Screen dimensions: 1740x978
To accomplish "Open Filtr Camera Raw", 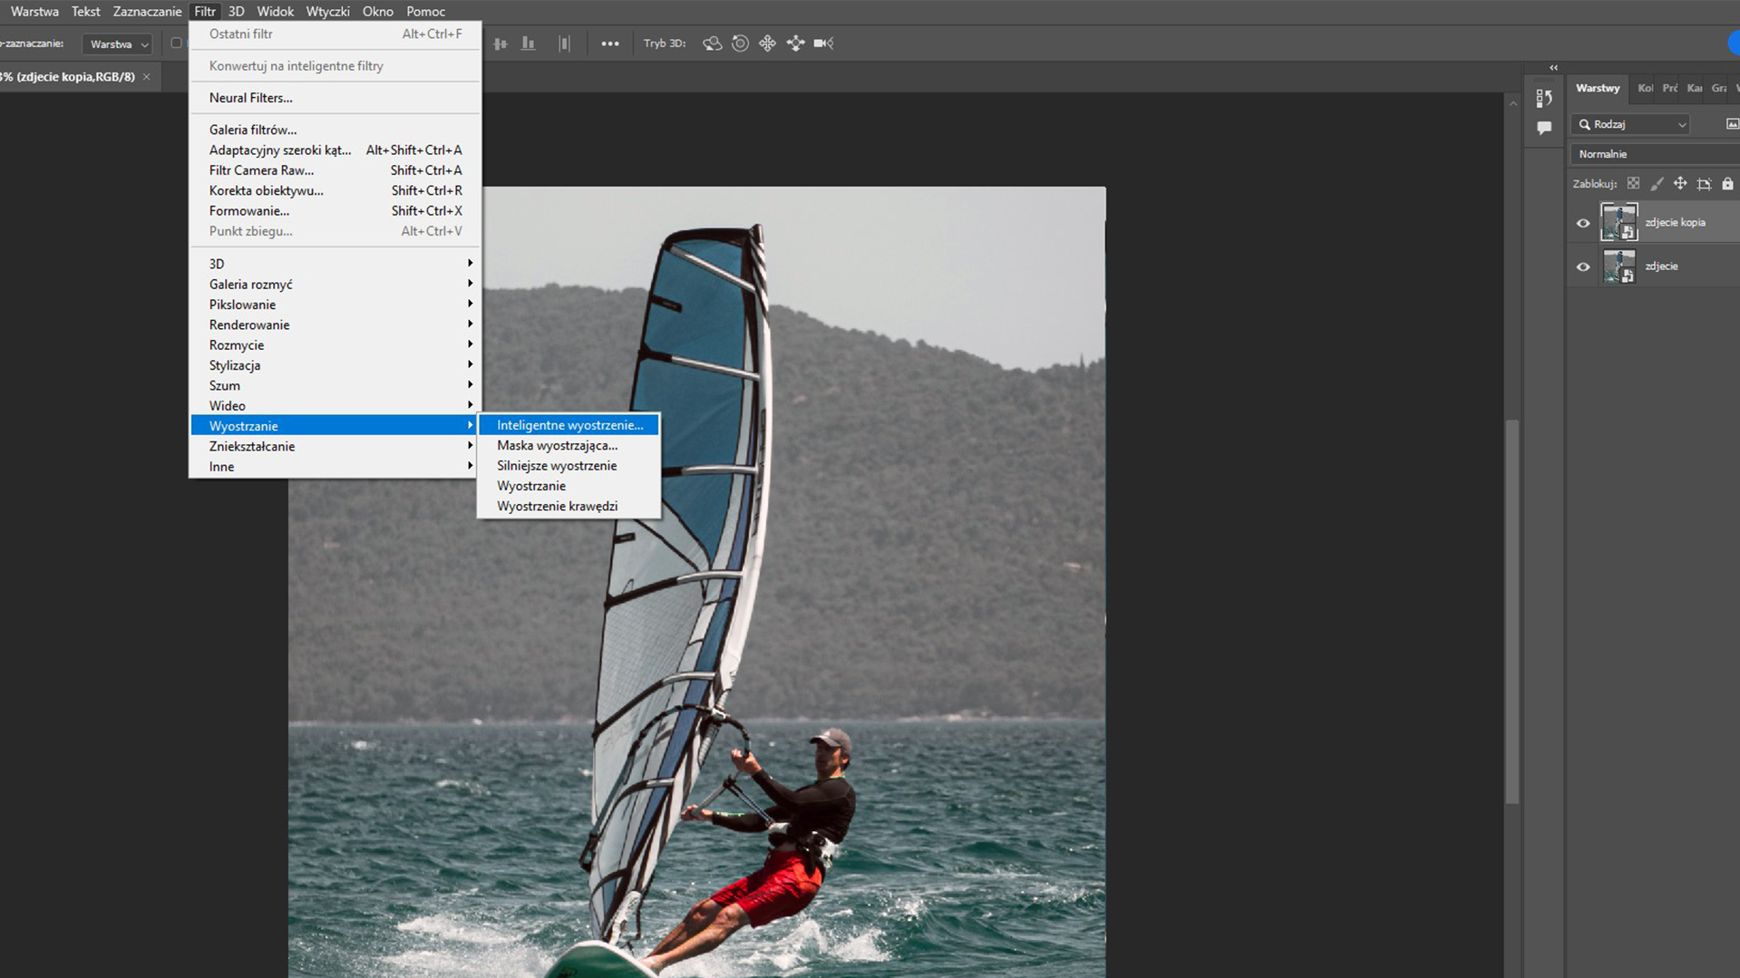I will pyautogui.click(x=335, y=170).
